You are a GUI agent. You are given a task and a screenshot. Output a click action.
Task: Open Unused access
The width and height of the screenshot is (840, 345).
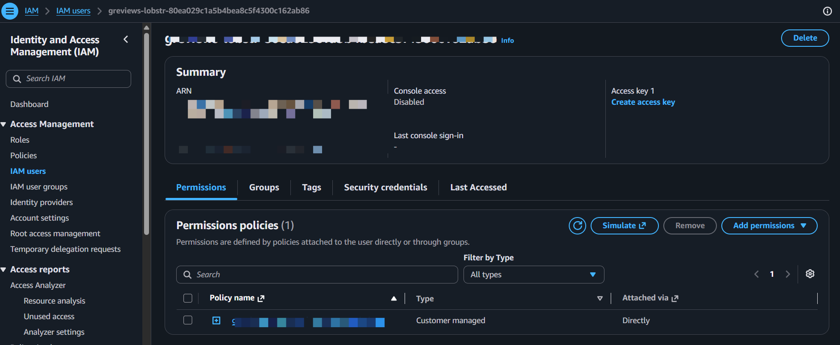[x=49, y=316]
